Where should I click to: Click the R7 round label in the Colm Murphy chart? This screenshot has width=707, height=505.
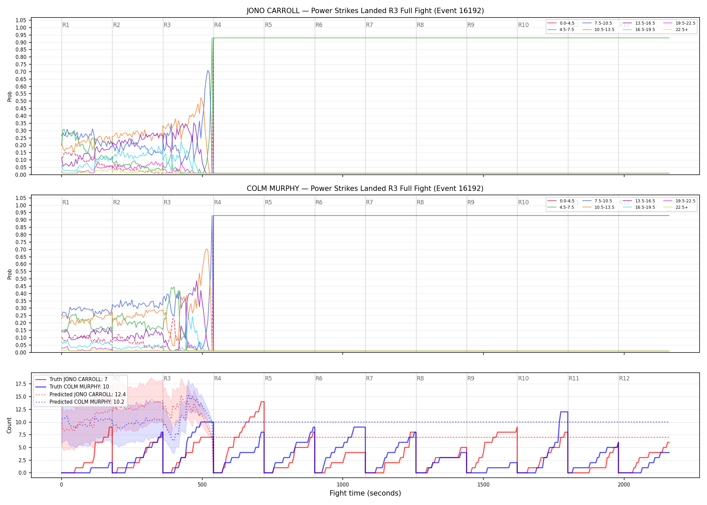(369, 202)
